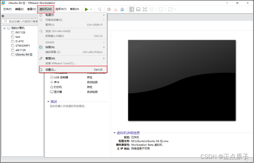Open the 选项卡(T) menu
The height and width of the screenshot is (163, 254).
point(61,9)
